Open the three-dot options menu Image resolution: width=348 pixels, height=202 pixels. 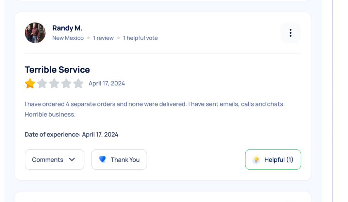pyautogui.click(x=291, y=33)
